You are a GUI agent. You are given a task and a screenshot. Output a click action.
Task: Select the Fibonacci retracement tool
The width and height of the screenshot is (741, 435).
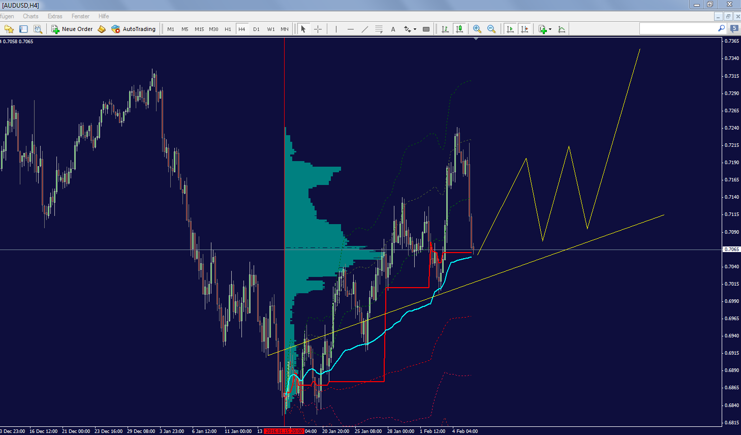[379, 29]
